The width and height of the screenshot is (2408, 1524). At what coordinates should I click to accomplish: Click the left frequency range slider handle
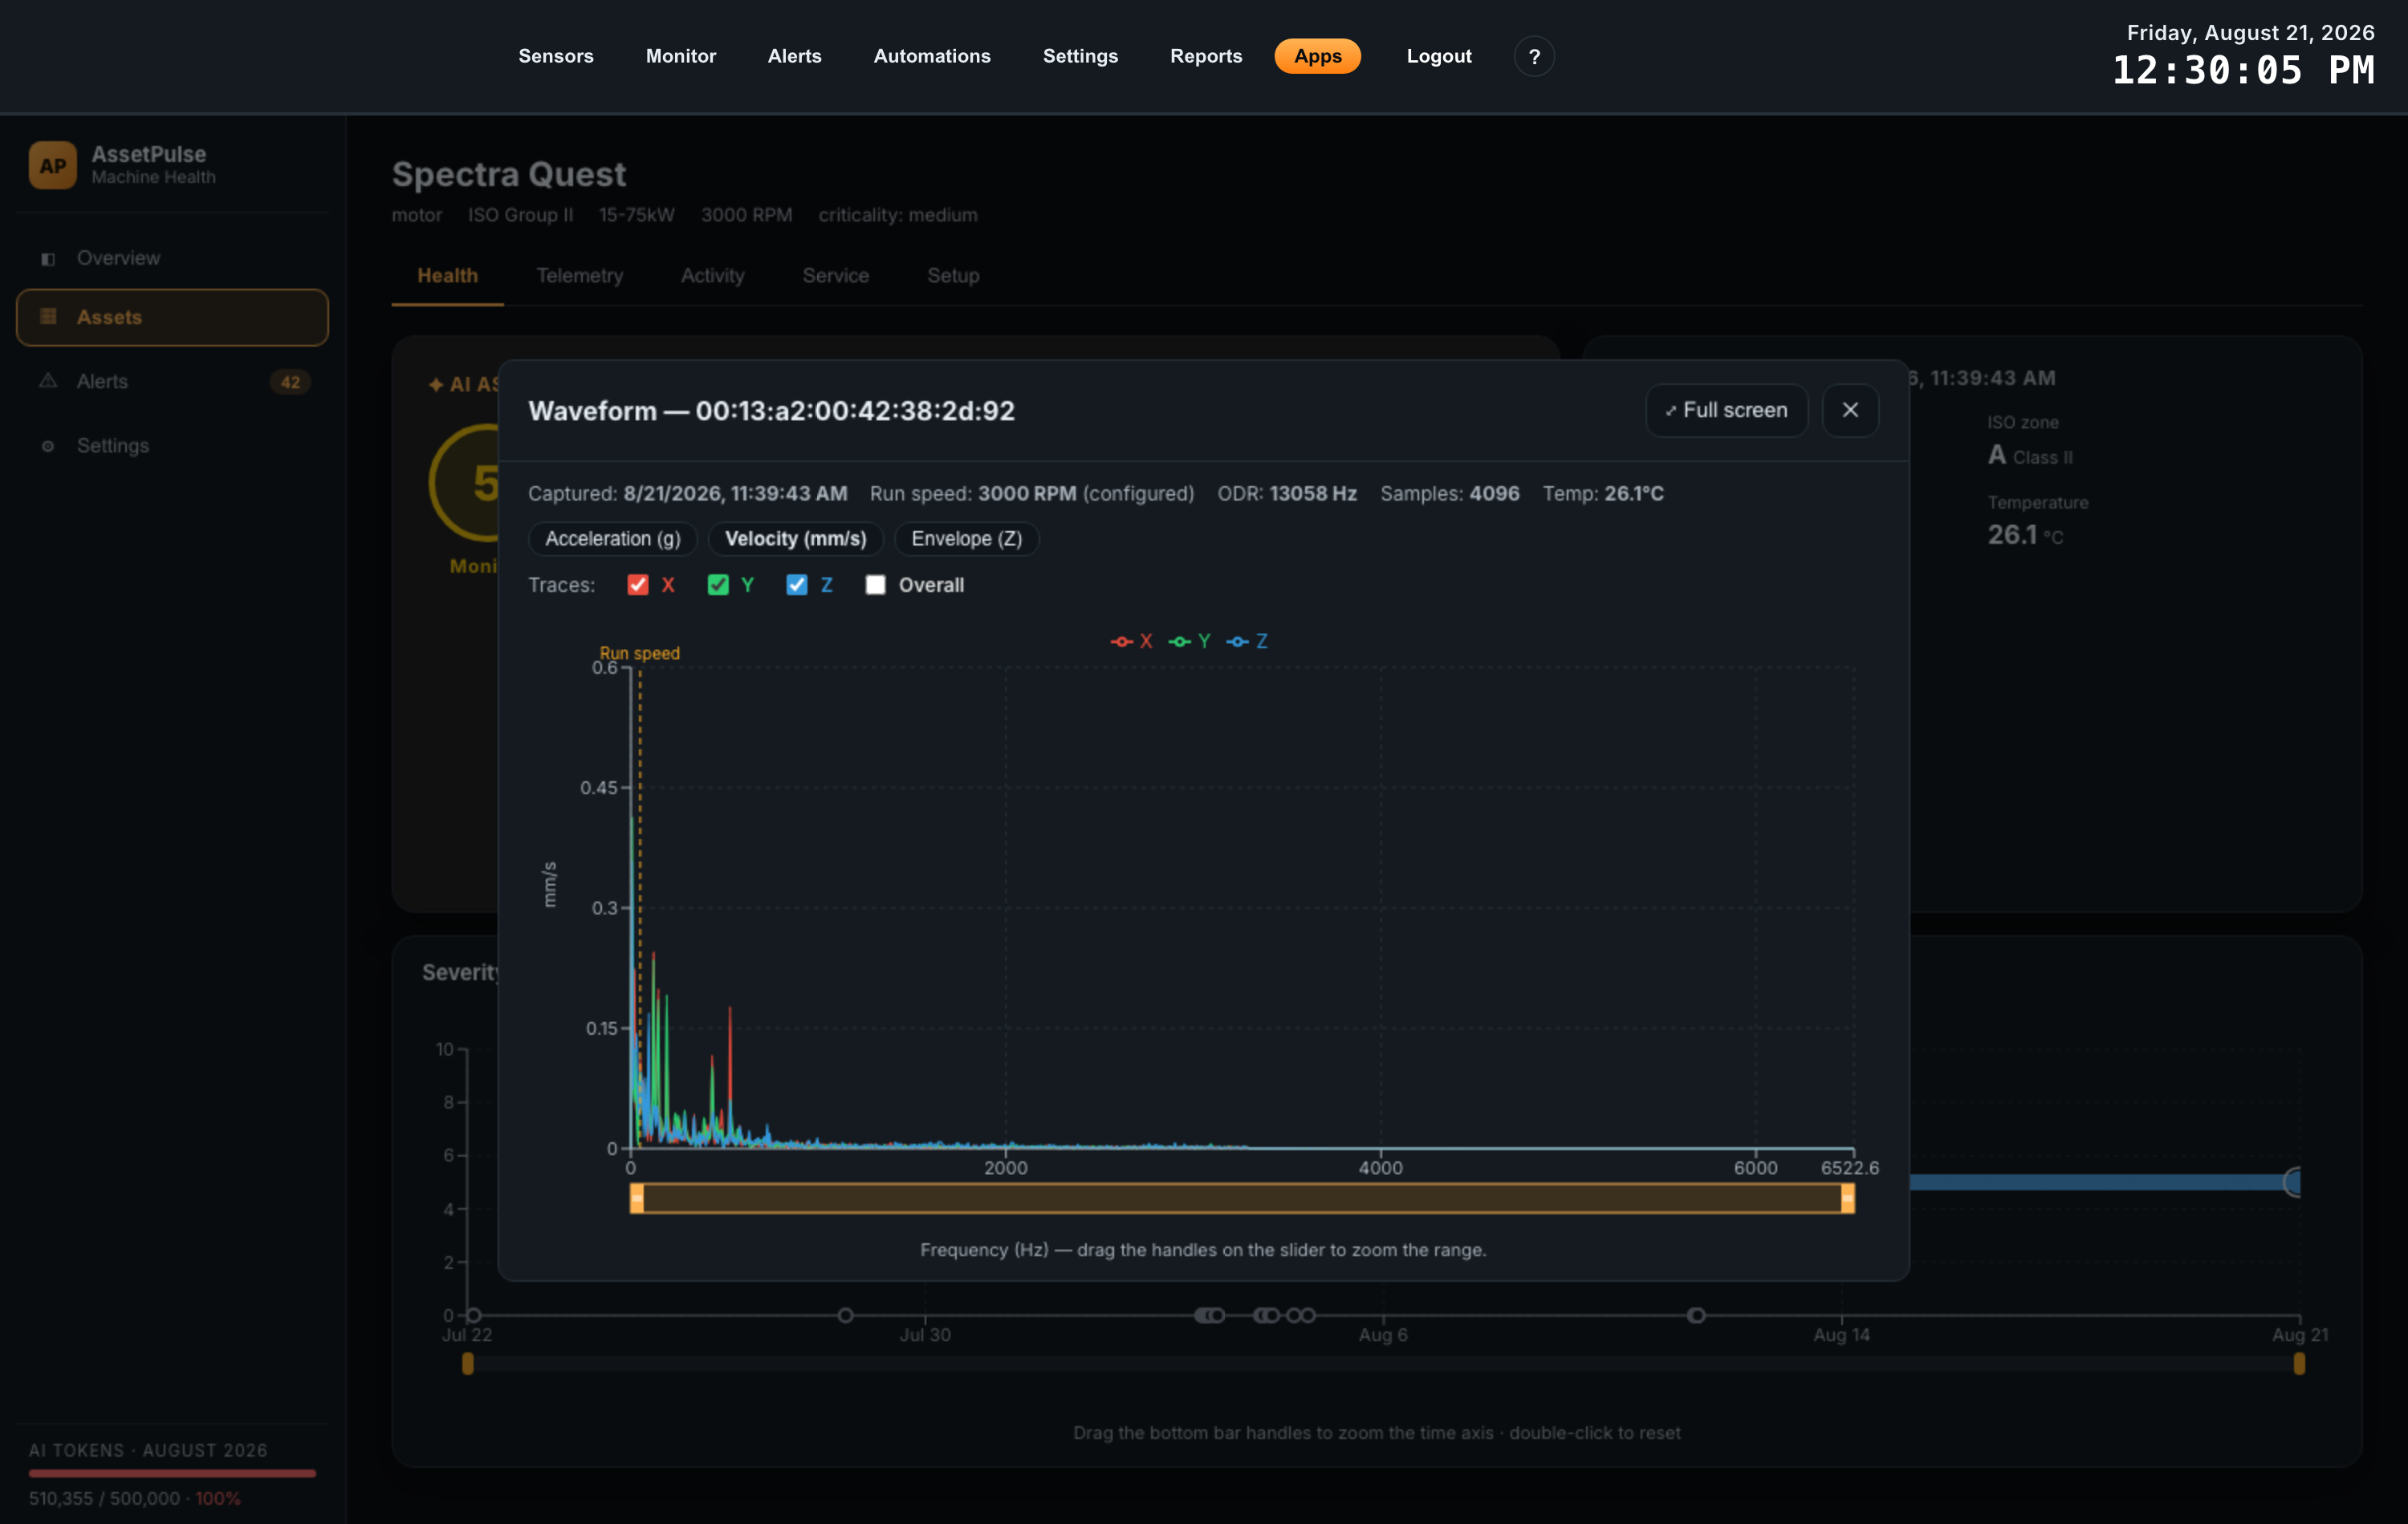637,1198
